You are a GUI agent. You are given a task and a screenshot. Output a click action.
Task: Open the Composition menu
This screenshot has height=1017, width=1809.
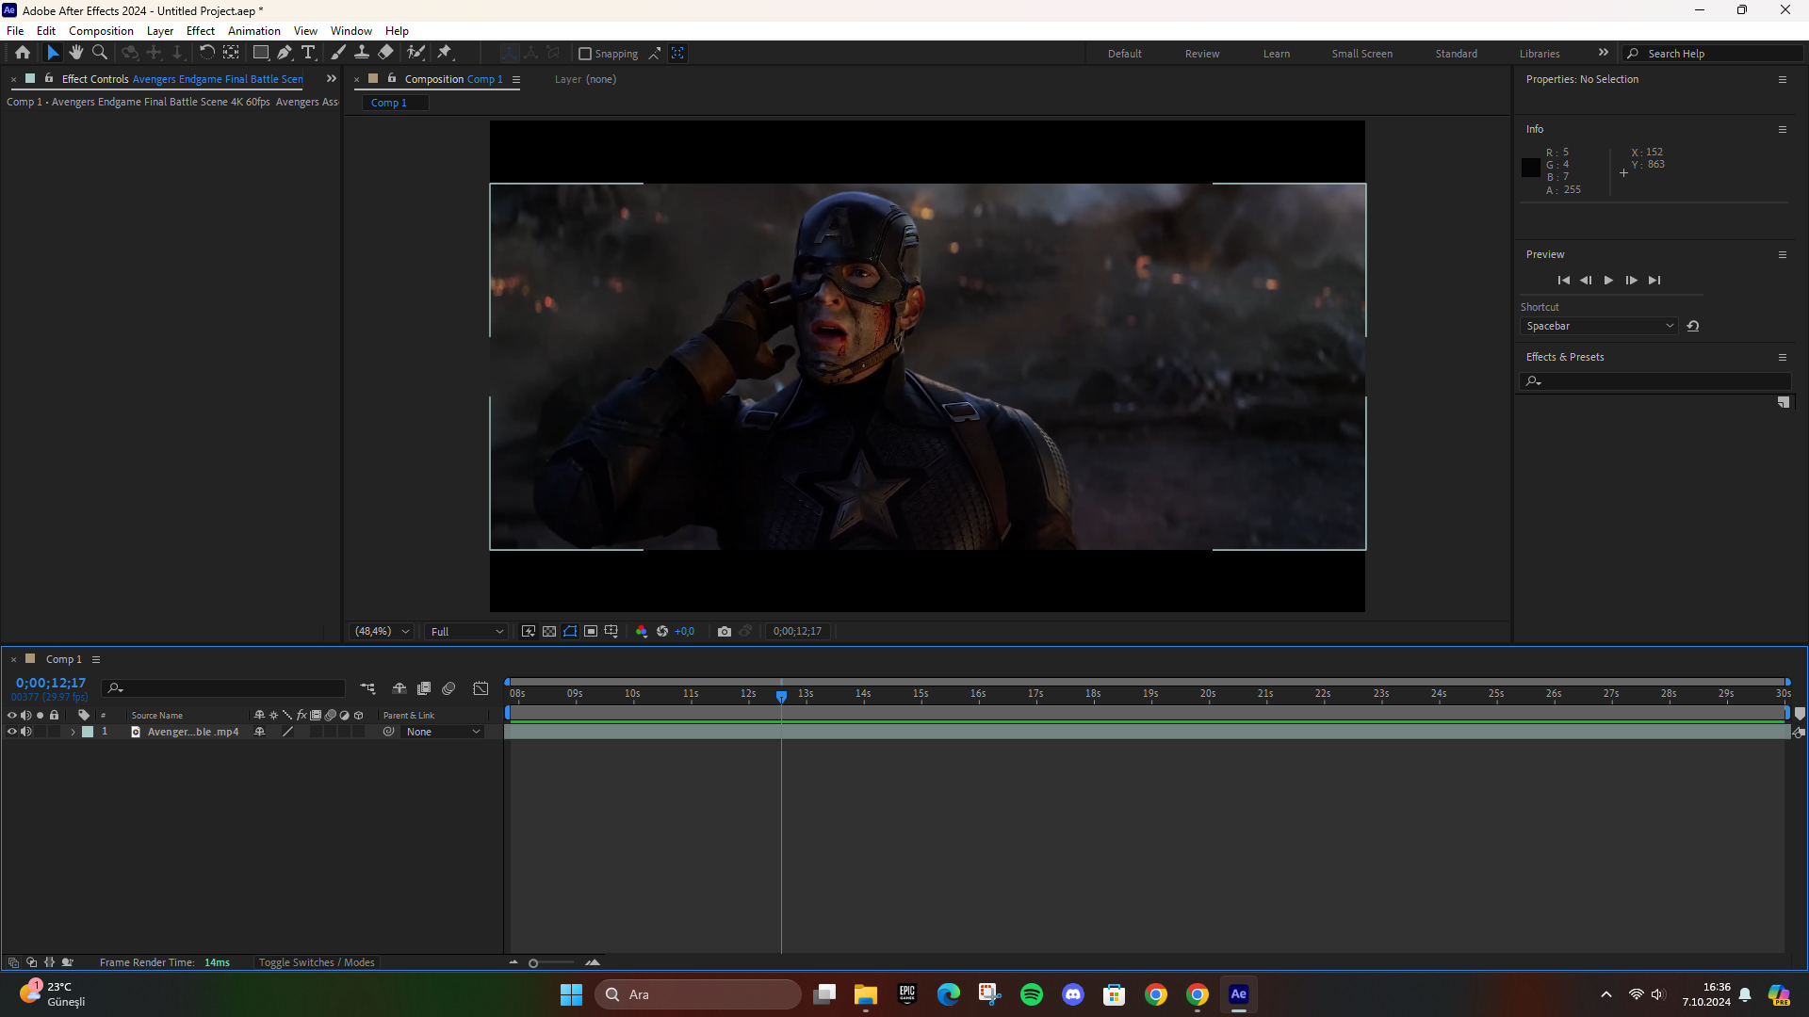[101, 31]
